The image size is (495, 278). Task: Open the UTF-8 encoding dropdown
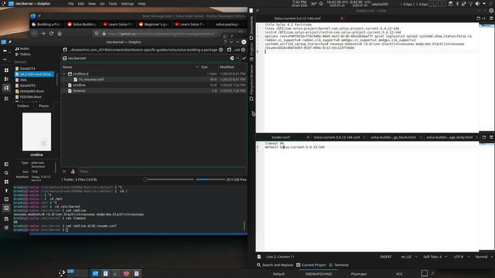coord(462,257)
